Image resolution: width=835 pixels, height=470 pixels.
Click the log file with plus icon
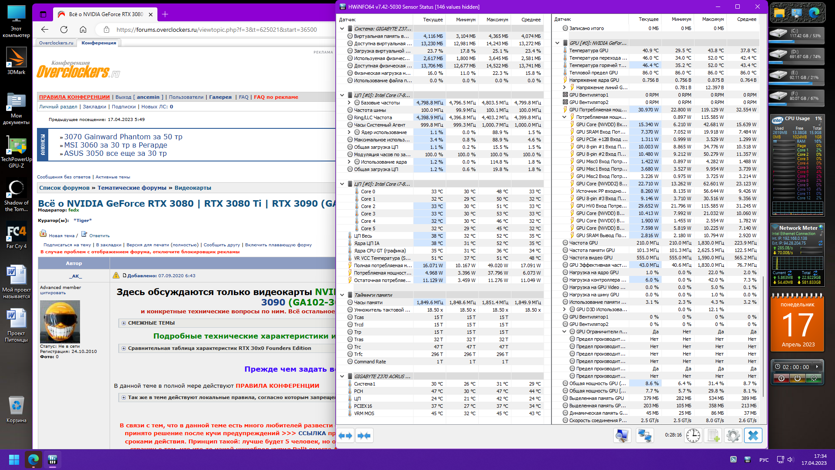click(713, 436)
